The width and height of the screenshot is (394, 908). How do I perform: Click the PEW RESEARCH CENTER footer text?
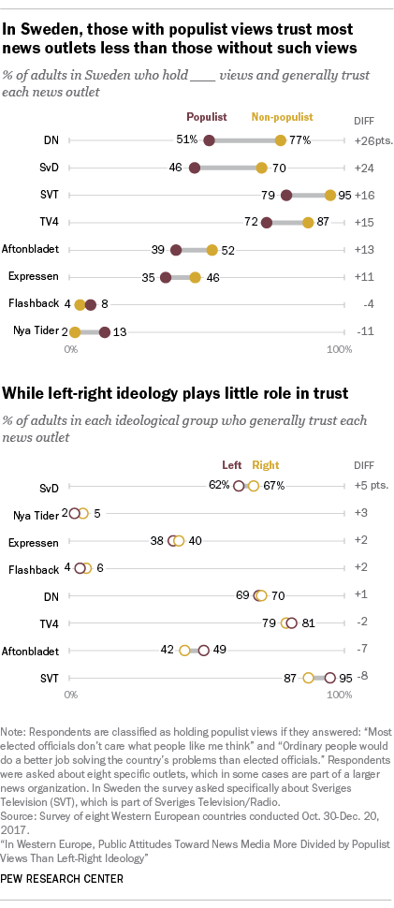62,895
